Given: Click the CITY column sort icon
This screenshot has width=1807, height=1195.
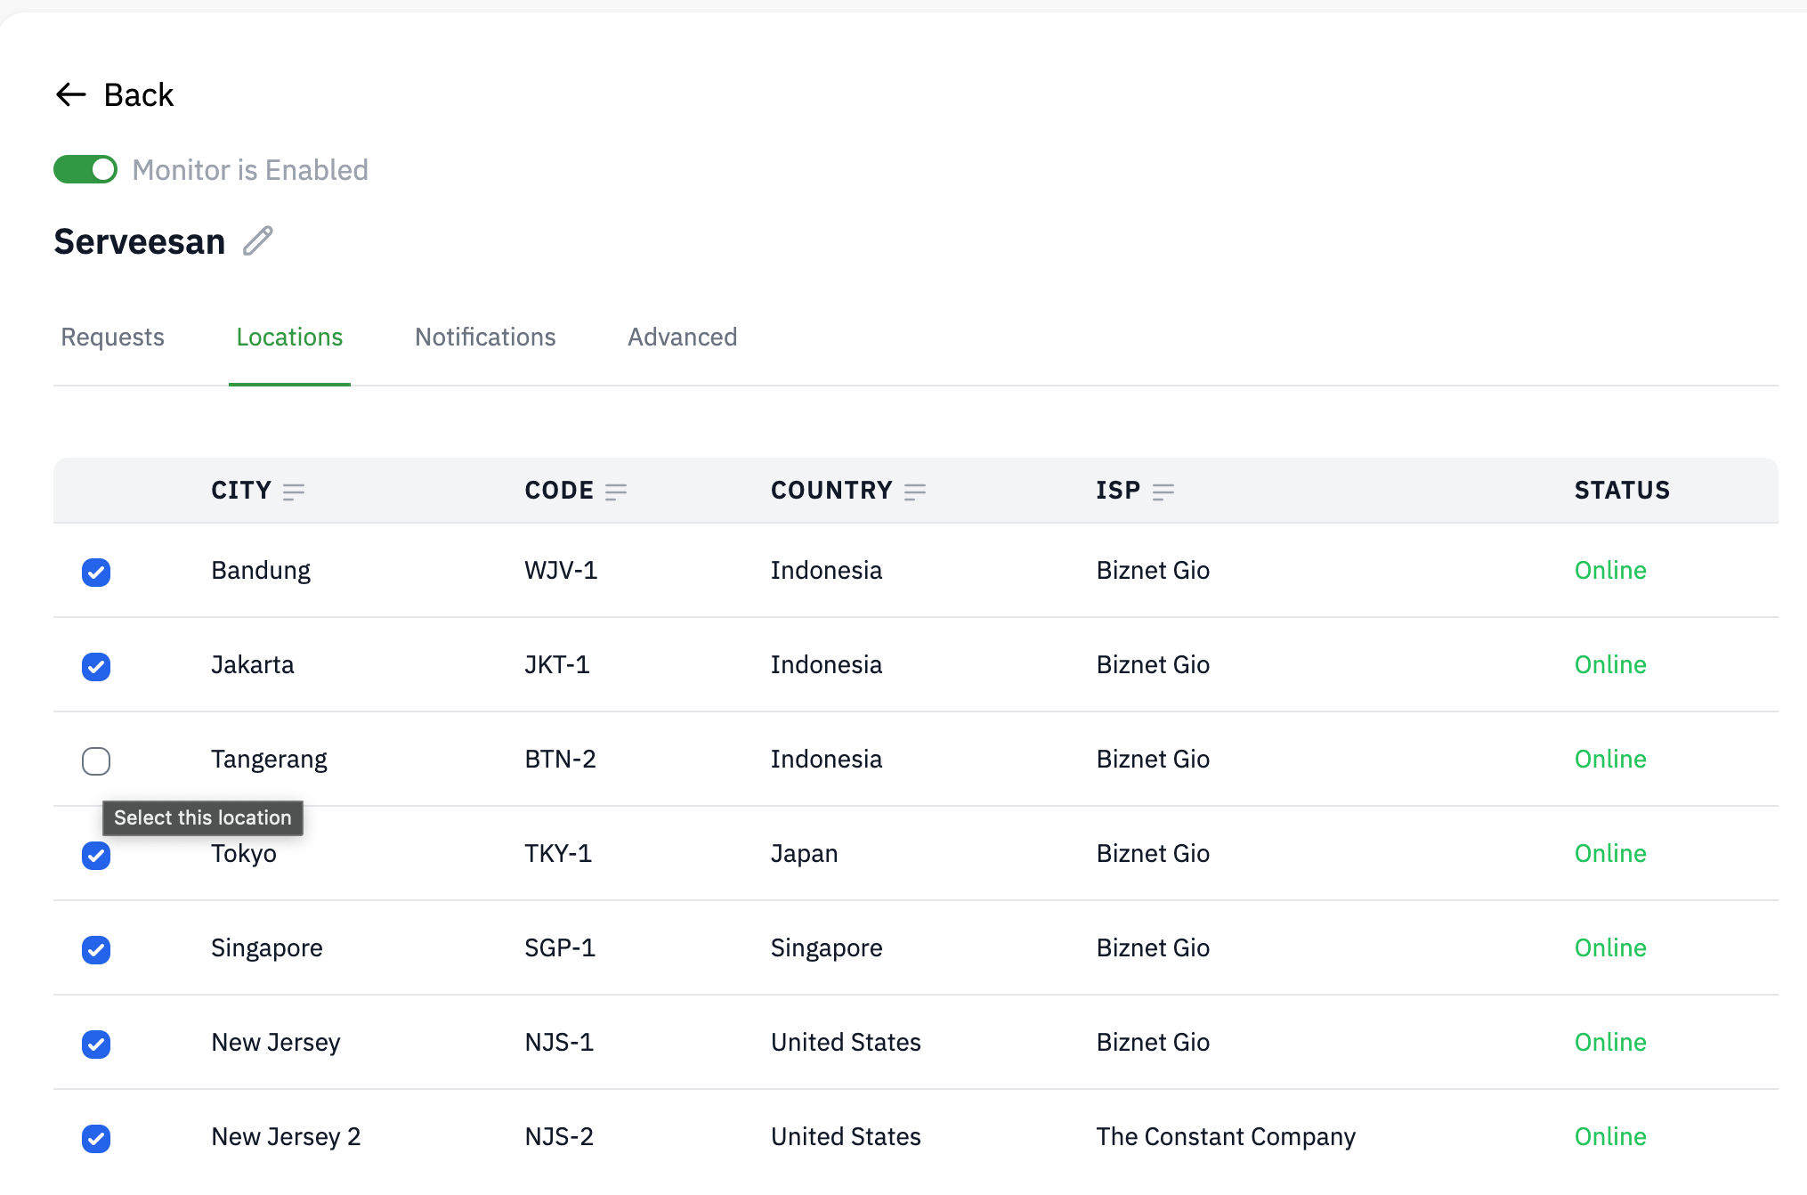Looking at the screenshot, I should click(294, 492).
